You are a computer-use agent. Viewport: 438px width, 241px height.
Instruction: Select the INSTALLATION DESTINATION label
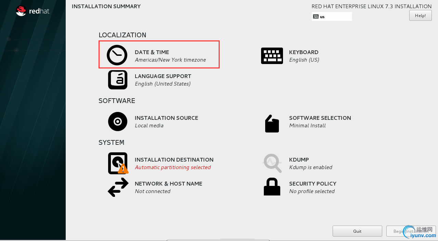(x=174, y=160)
